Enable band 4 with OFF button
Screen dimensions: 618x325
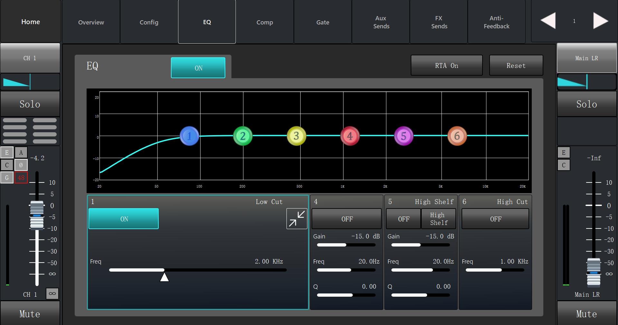click(347, 219)
